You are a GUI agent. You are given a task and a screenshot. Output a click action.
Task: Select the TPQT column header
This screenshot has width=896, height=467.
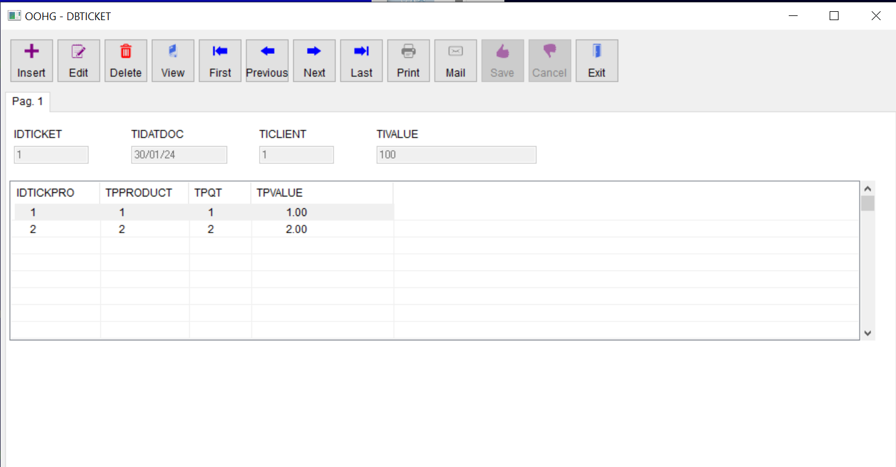click(220, 192)
